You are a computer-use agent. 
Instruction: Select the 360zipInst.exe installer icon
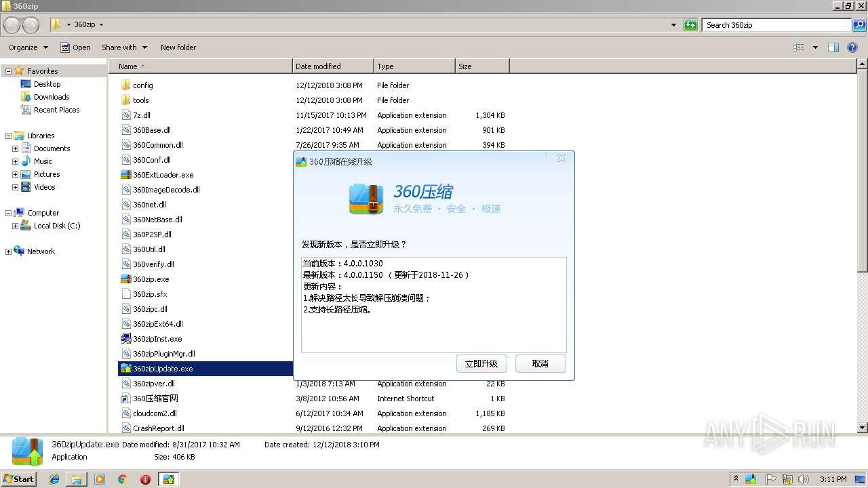(x=125, y=339)
